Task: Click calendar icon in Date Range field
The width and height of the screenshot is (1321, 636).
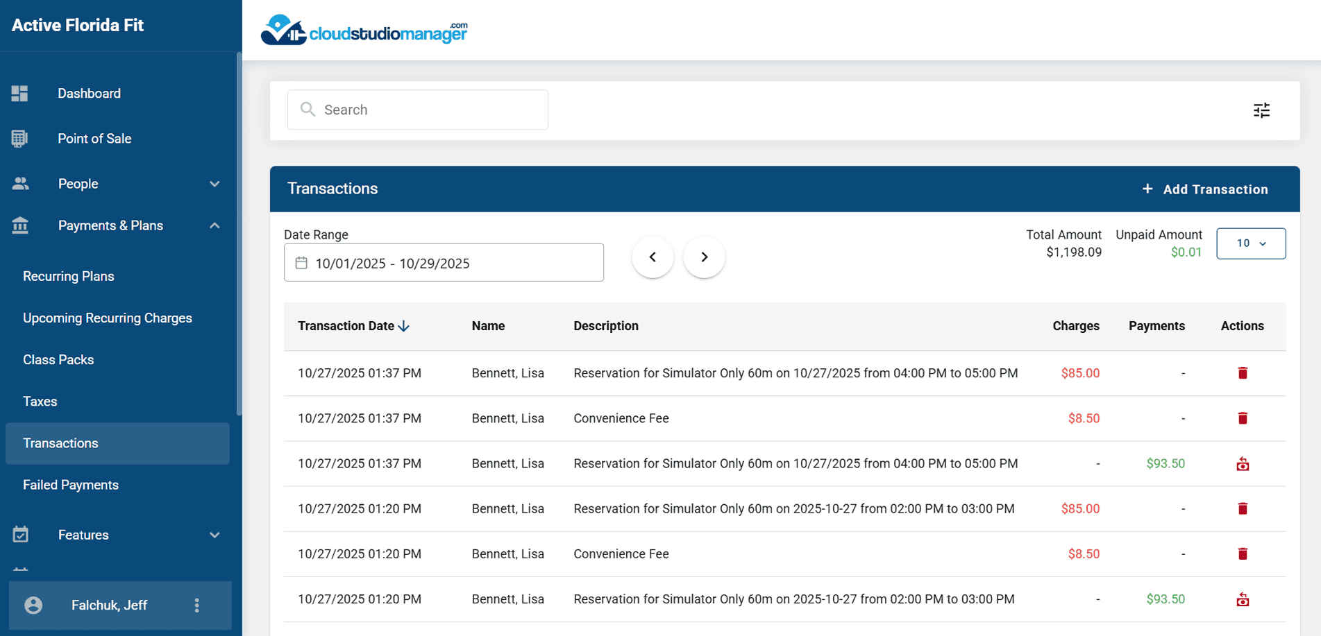Action: tap(301, 263)
